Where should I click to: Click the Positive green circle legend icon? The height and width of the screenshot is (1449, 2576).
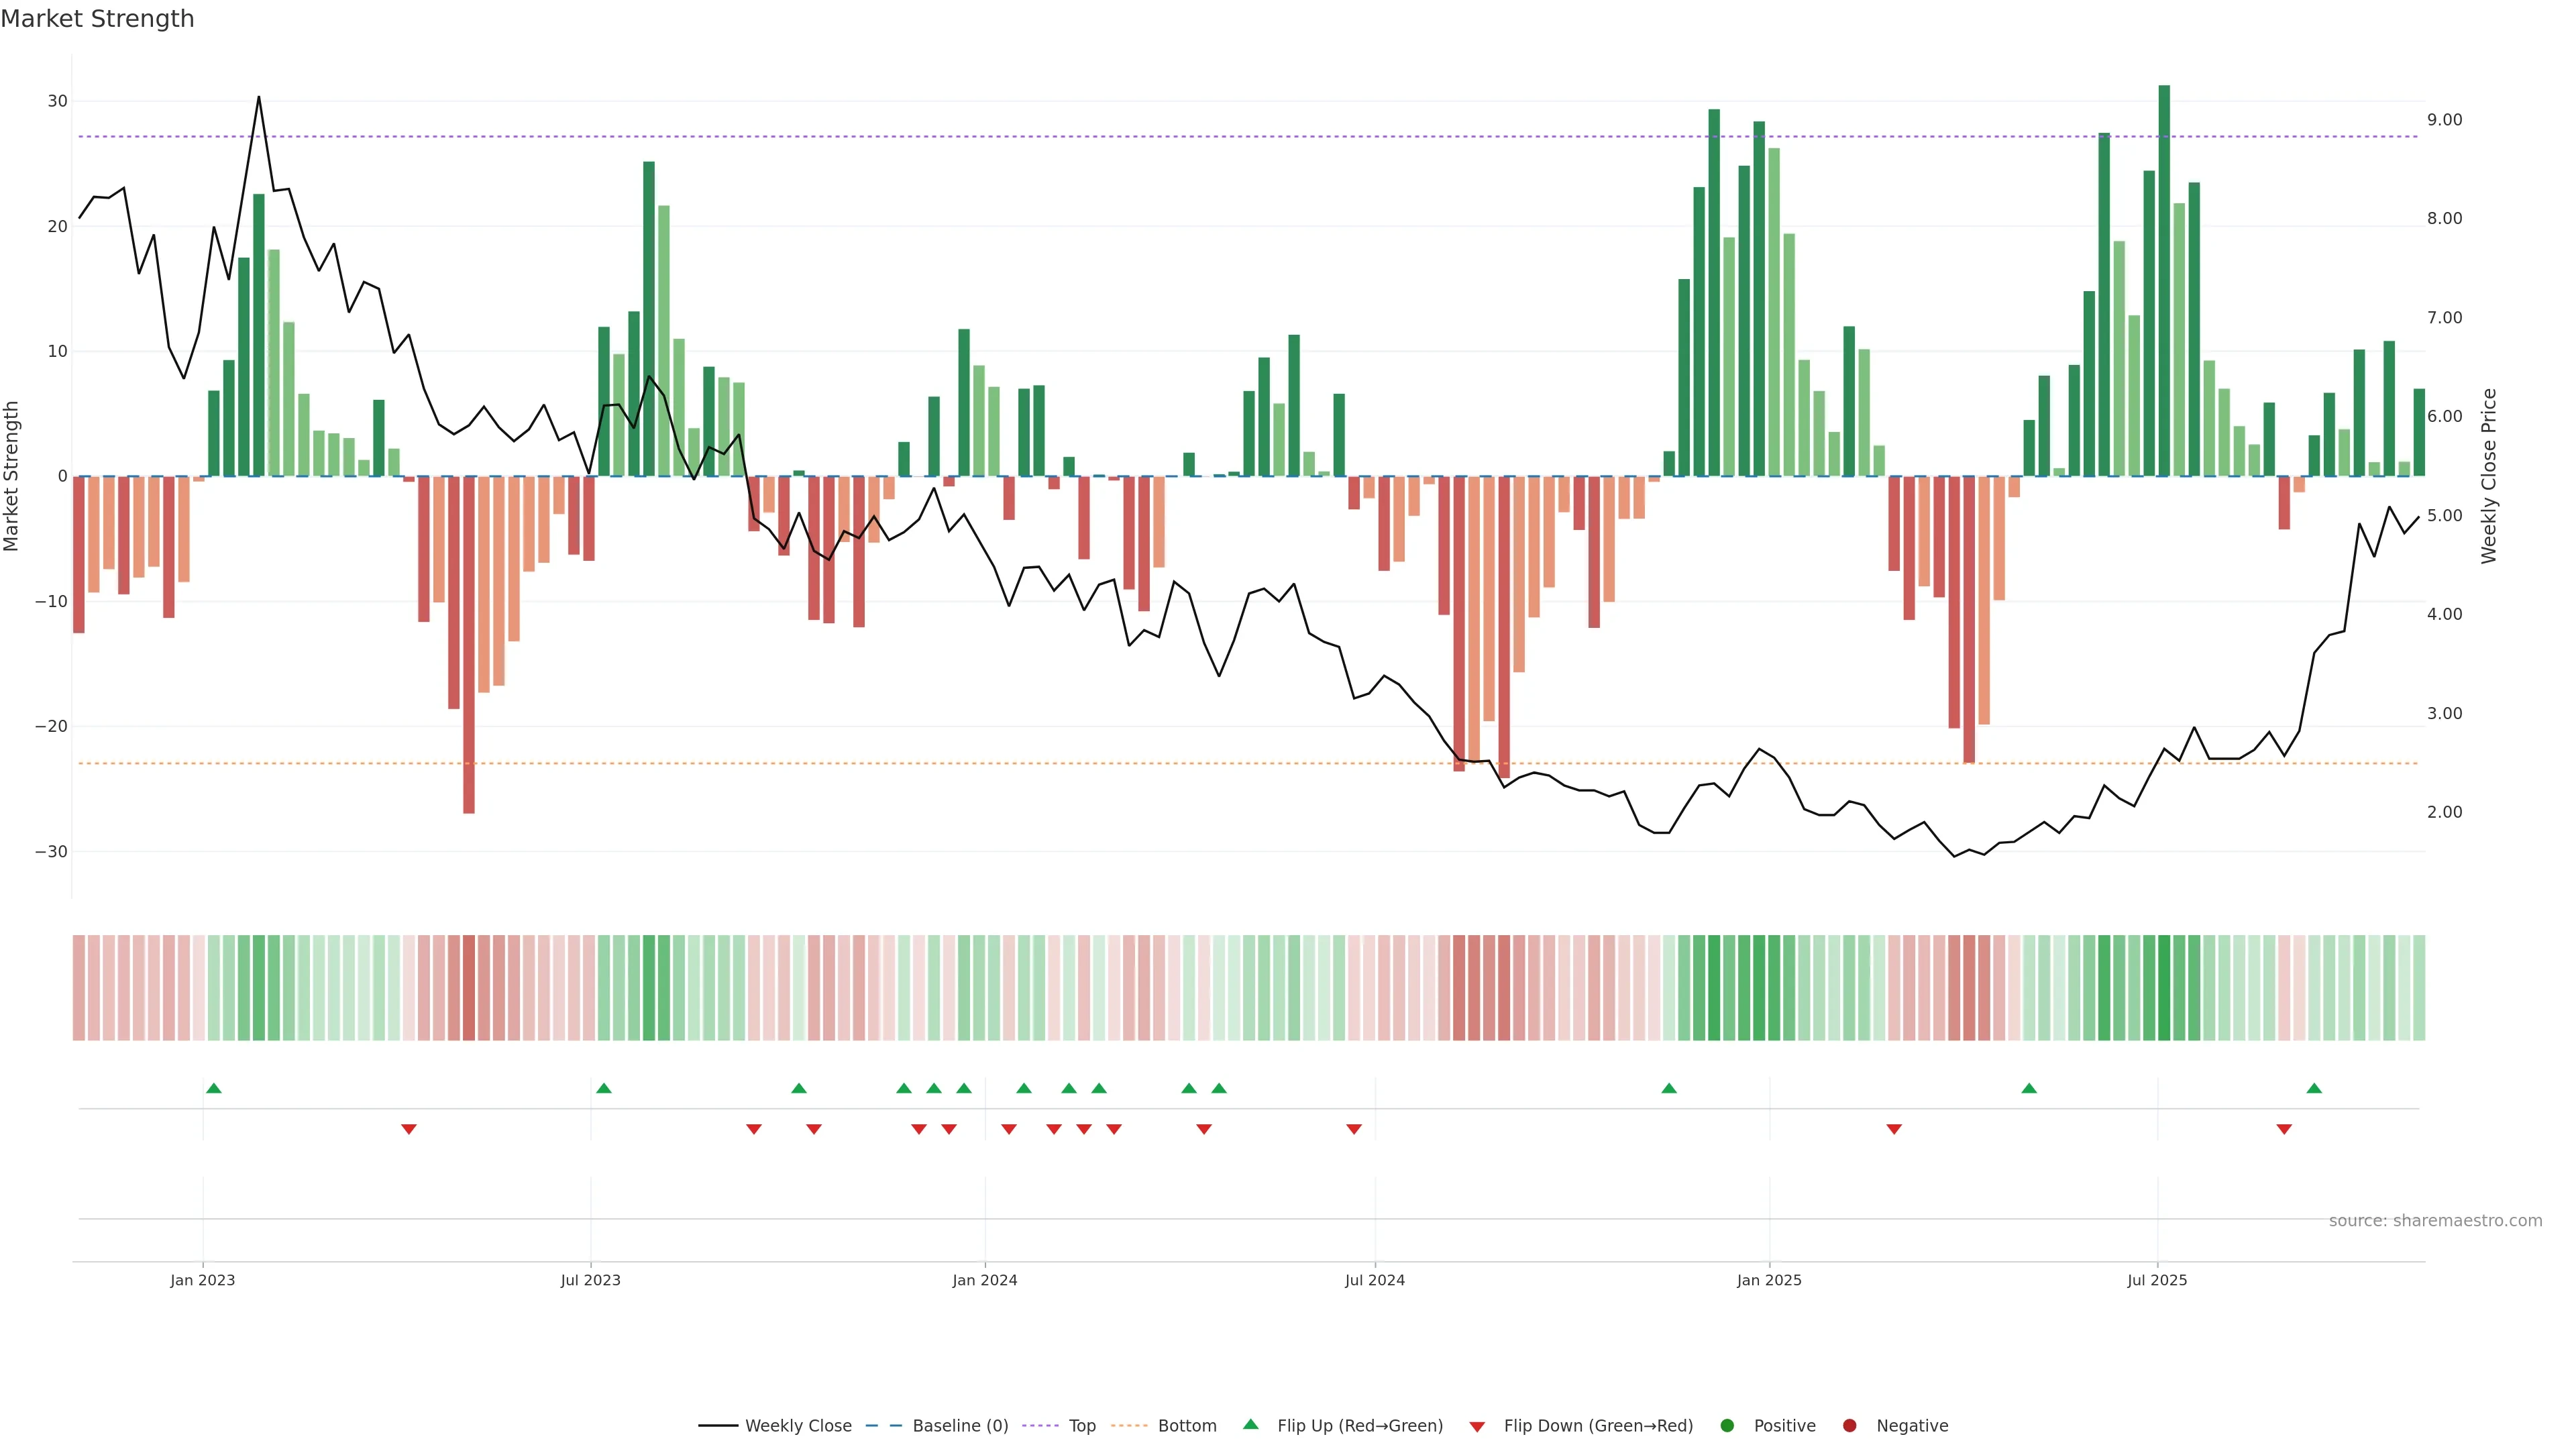click(1727, 1425)
